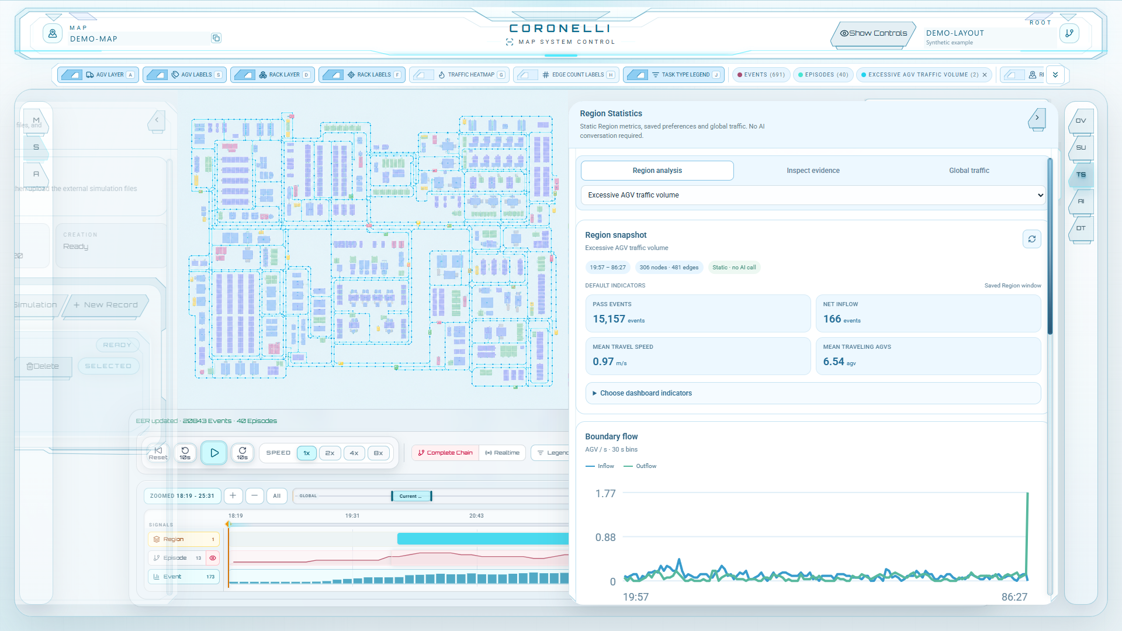The width and height of the screenshot is (1122, 631).
Task: Click the Events (691) chip
Action: 761,75
